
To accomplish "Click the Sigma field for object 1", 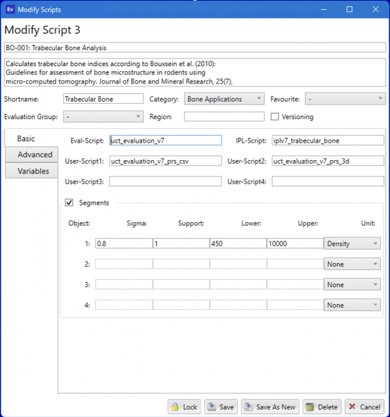I will 124,244.
